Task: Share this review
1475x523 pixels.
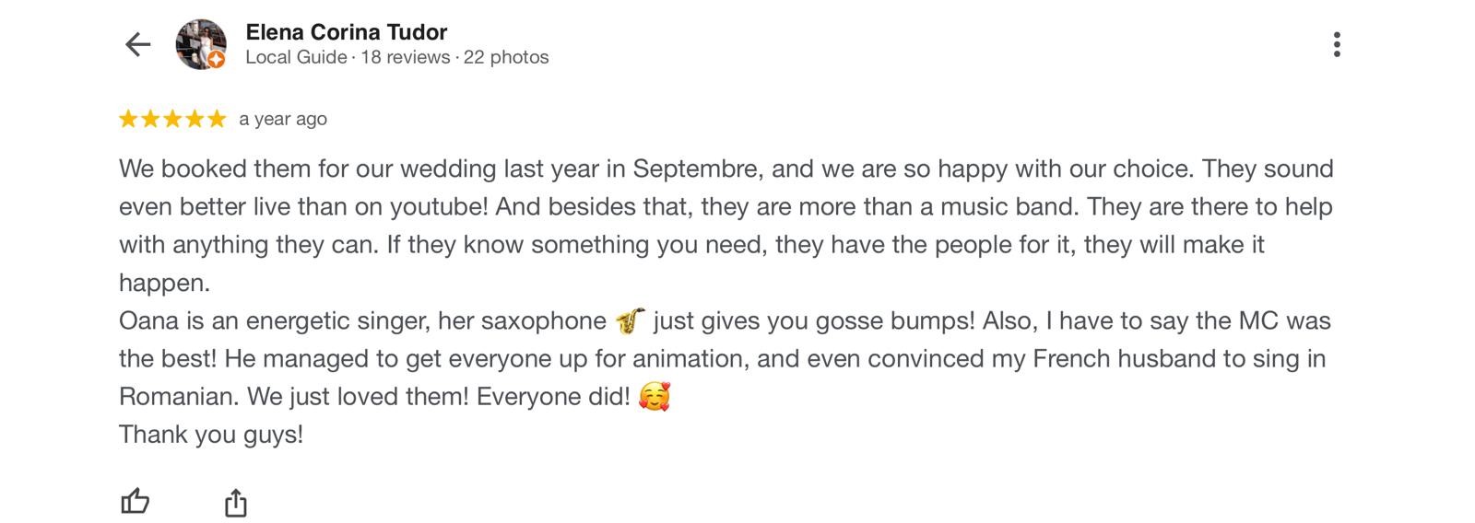Action: [236, 503]
